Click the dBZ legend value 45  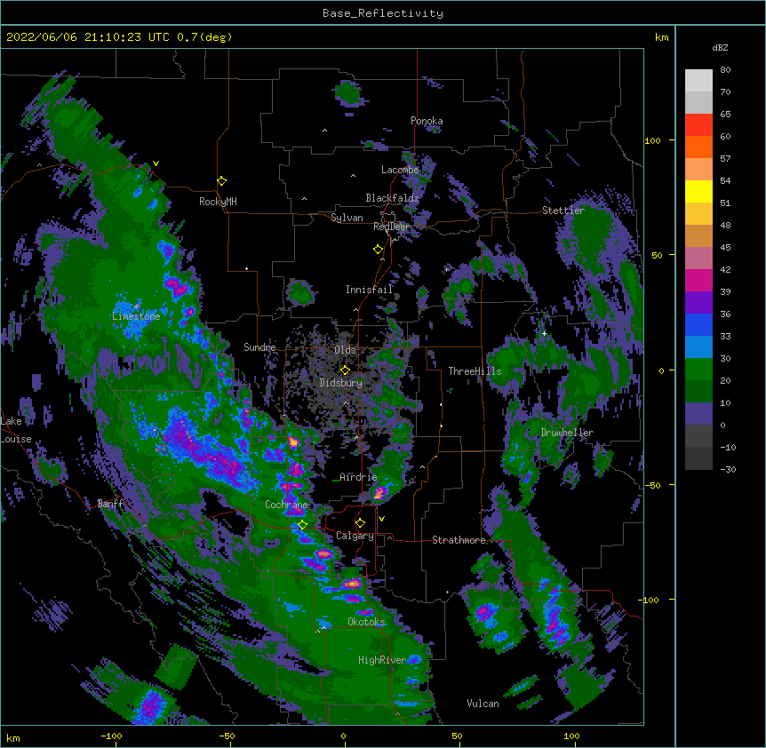[725, 248]
